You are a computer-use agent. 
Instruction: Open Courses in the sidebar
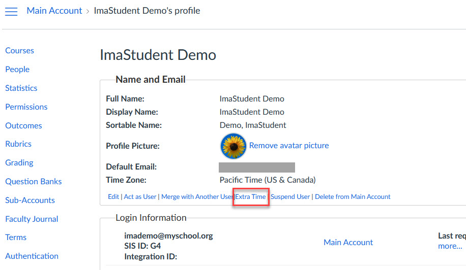19,51
